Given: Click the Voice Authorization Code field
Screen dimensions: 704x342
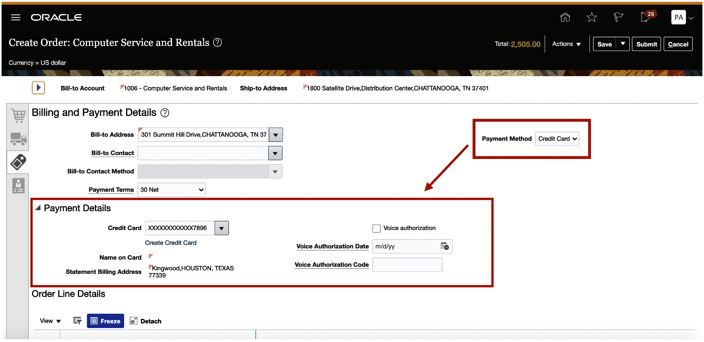Looking at the screenshot, I should click(407, 265).
